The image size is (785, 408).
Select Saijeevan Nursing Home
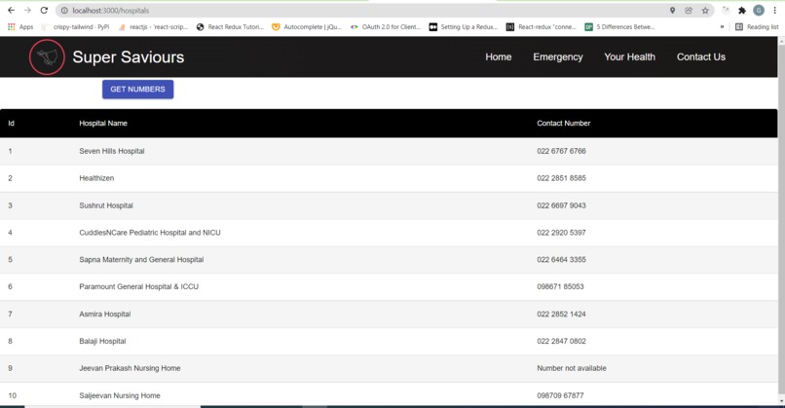click(x=120, y=395)
